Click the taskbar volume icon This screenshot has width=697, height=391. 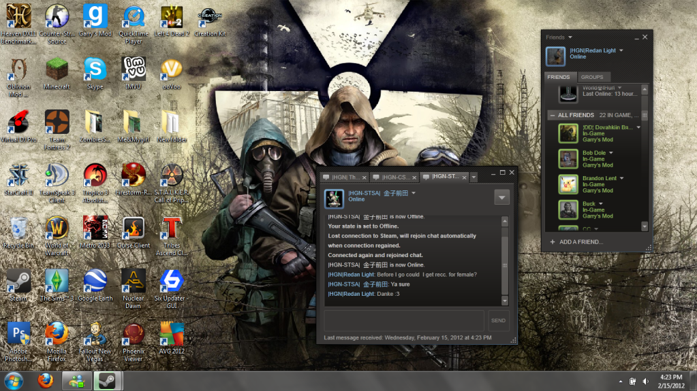point(645,381)
